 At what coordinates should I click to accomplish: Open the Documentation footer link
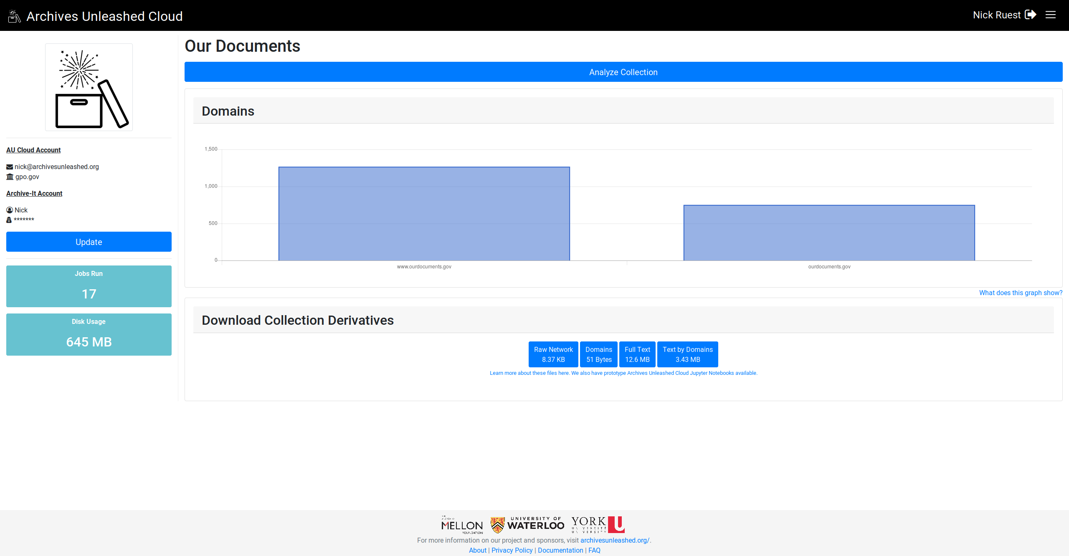click(560, 550)
